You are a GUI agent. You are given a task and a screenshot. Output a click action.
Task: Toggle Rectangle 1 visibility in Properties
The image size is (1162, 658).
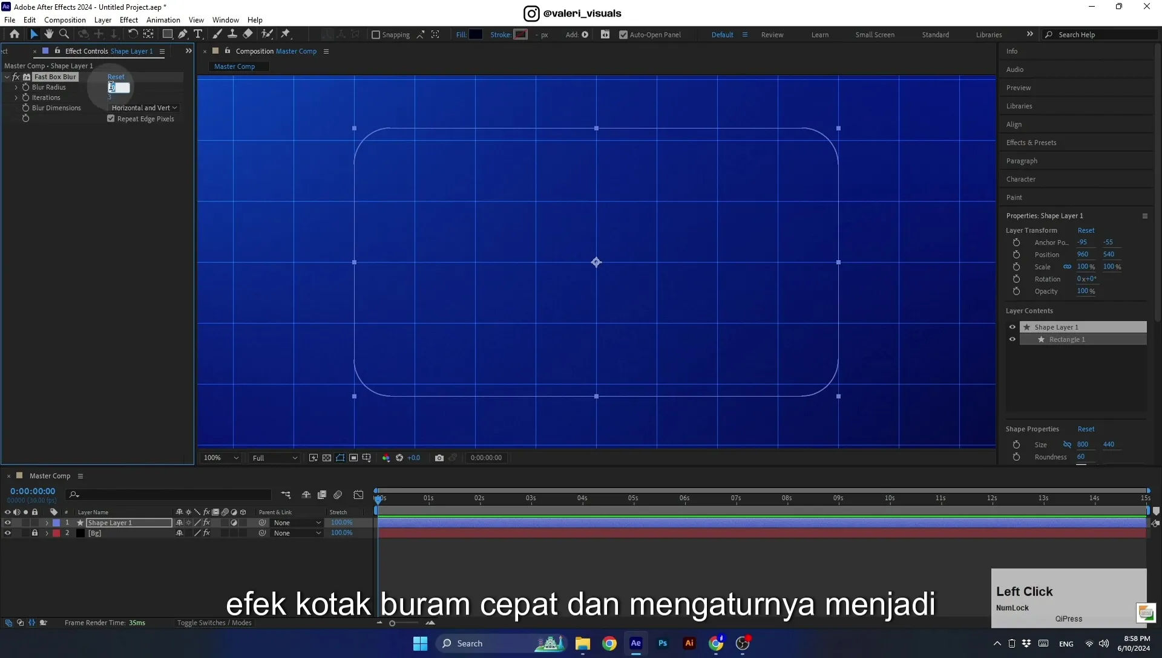coord(1012,339)
